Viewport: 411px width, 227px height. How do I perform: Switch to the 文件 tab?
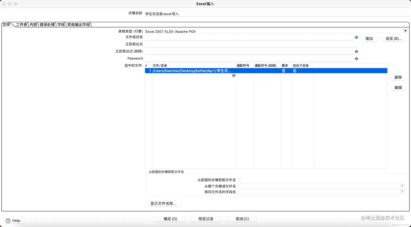(6, 25)
